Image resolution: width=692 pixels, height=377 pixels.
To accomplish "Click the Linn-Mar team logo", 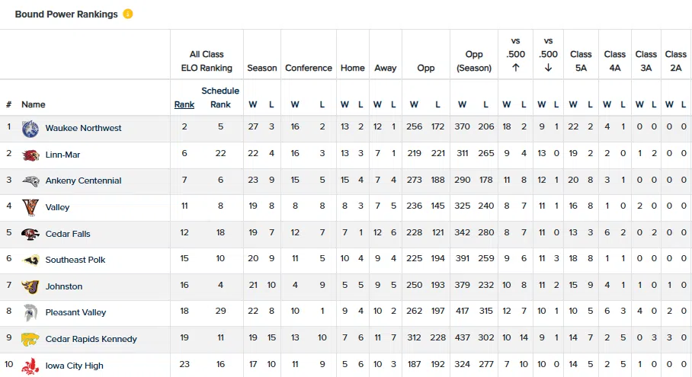I will click(x=30, y=155).
